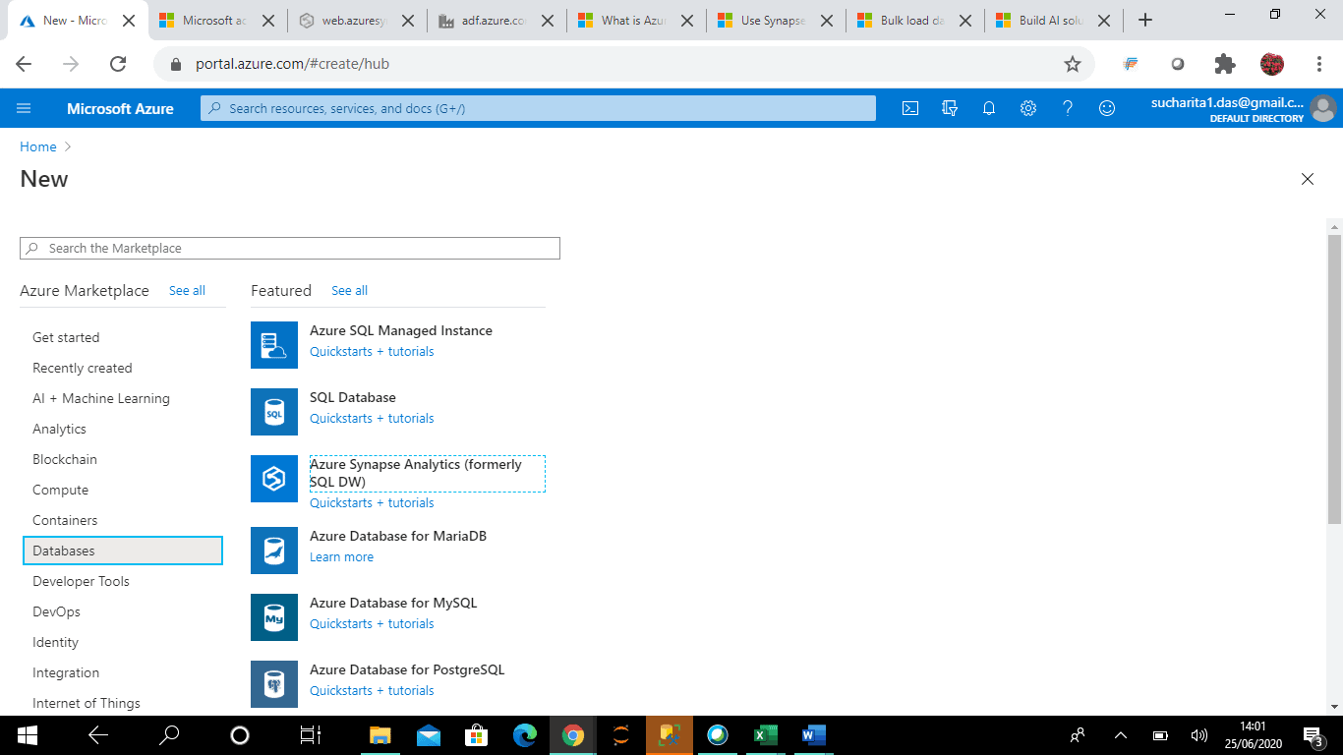The image size is (1343, 755).
Task: Switch to the 'Use Synapse' browser tab
Action: pyautogui.click(x=777, y=20)
